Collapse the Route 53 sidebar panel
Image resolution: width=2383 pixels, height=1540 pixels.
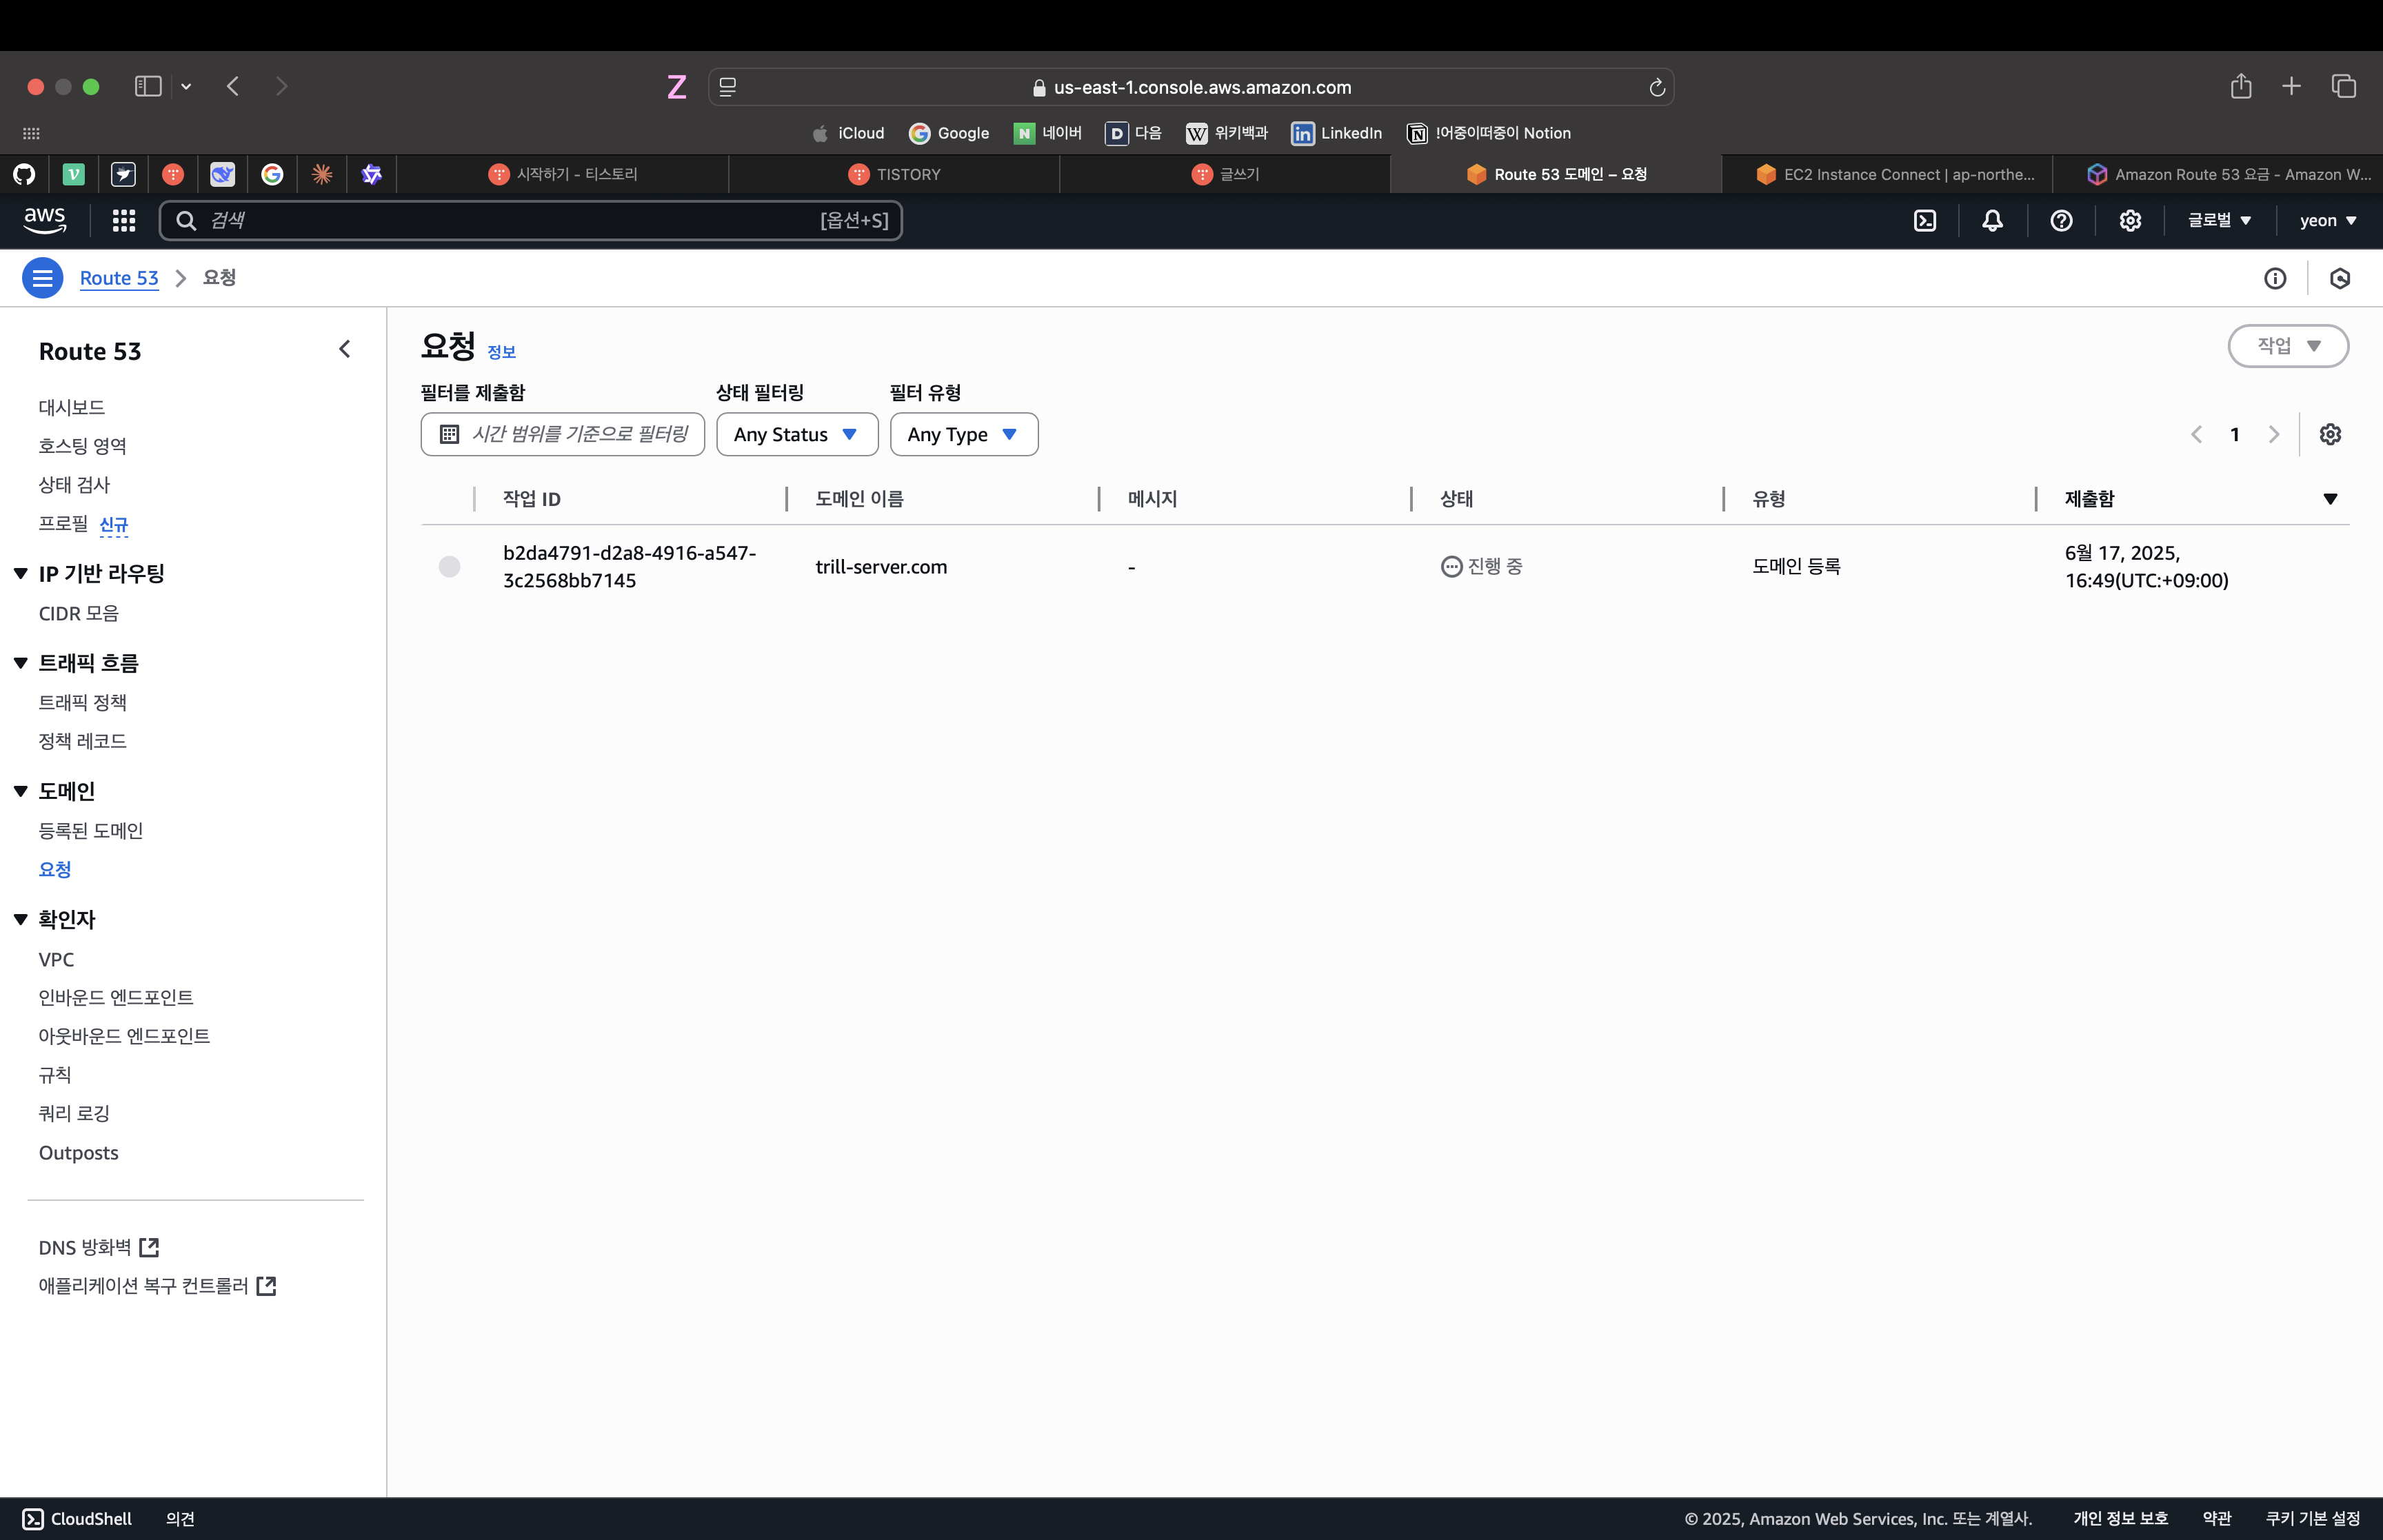tap(345, 349)
